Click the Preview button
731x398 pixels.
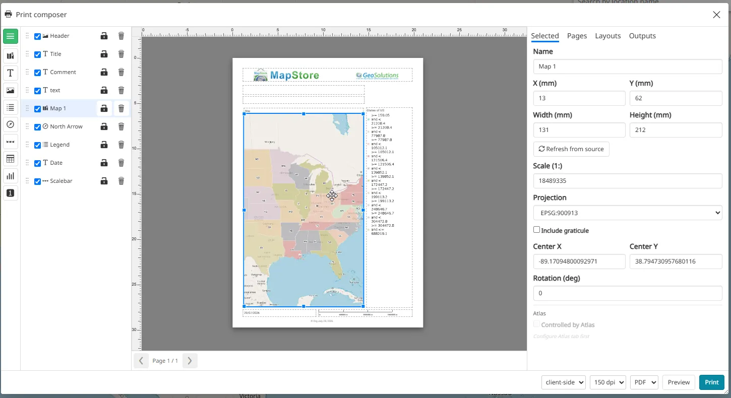pos(679,382)
